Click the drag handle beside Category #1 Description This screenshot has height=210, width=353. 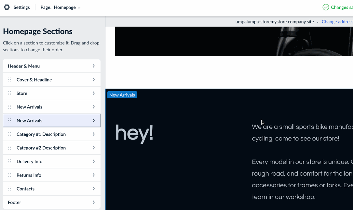(10, 134)
